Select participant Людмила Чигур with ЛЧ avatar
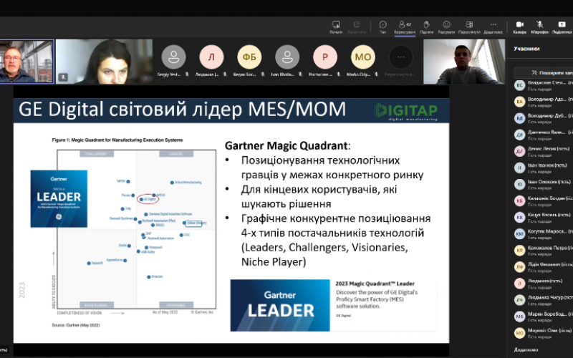This screenshot has height=358, width=573. click(543, 300)
